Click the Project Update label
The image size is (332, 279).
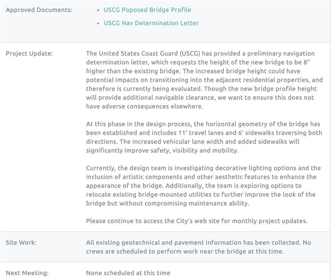[x=29, y=53]
